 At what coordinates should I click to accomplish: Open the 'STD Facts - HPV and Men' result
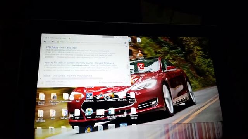tap(61, 47)
